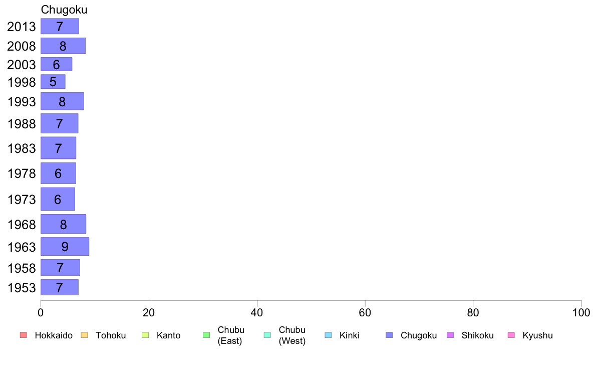Select the 1963 bar with value 9
This screenshot has height=369, width=595.
[x=65, y=246]
